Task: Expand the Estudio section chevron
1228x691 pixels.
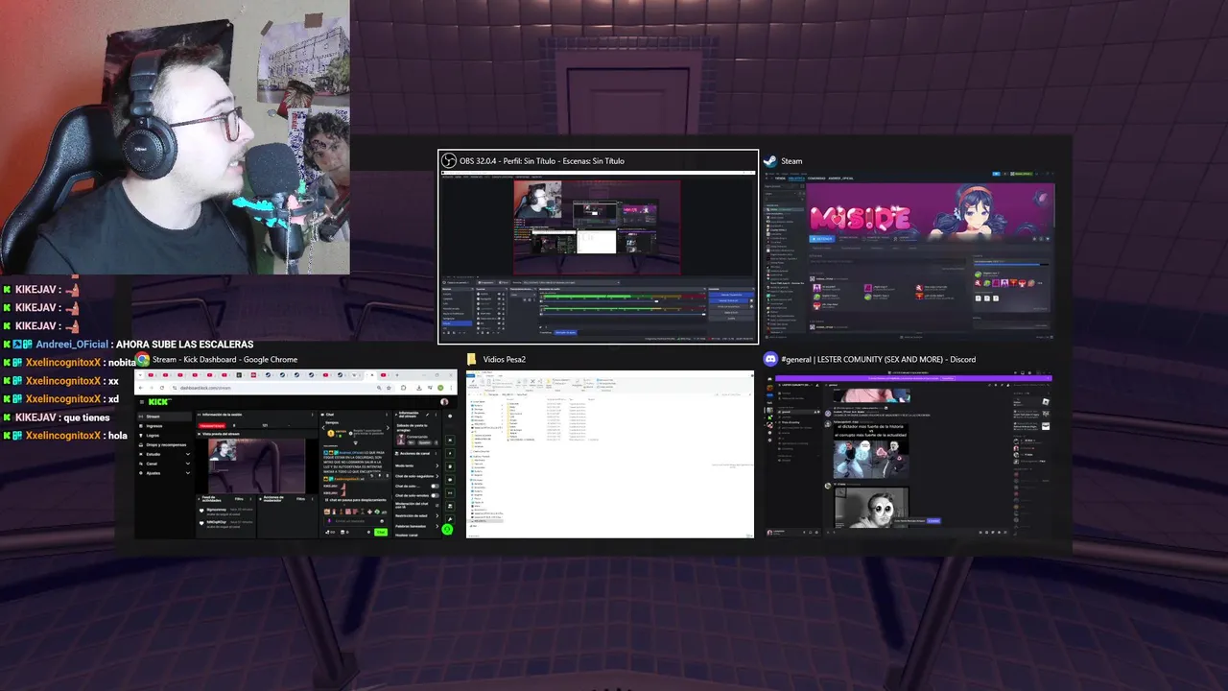Action: pyautogui.click(x=188, y=454)
